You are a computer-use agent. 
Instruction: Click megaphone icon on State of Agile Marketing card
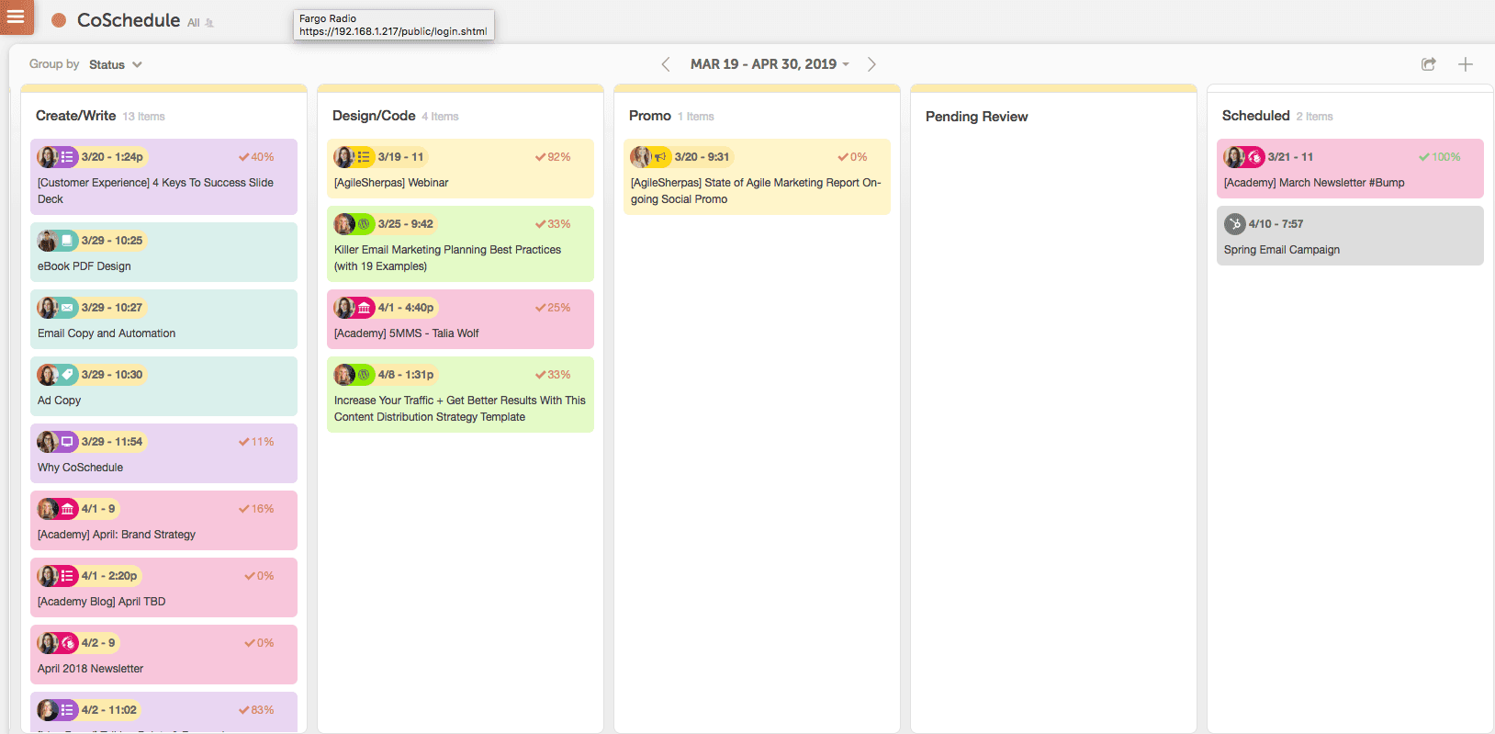coord(660,157)
